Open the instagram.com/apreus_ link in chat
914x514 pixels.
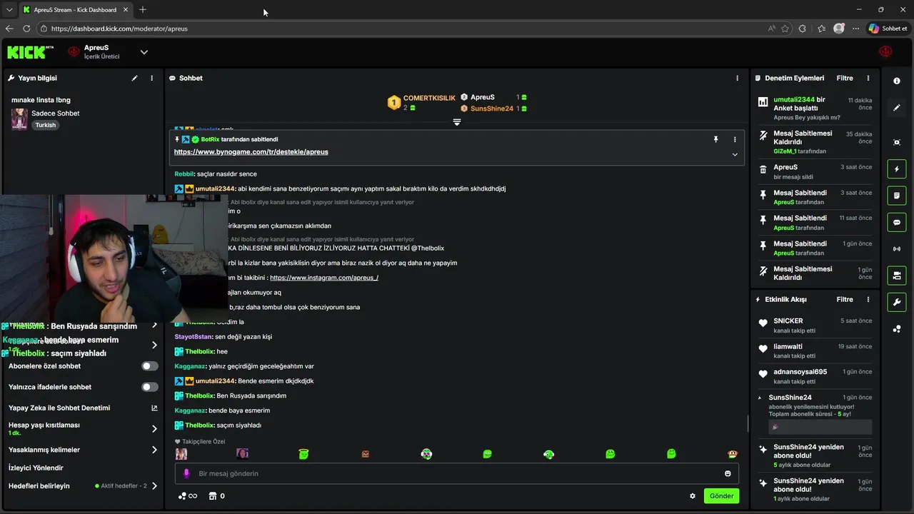324,278
